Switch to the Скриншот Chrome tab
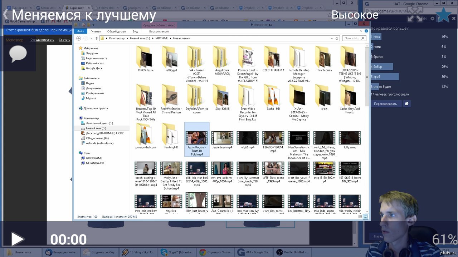Image resolution: width=458 pixels, height=257 pixels. coord(78,7)
